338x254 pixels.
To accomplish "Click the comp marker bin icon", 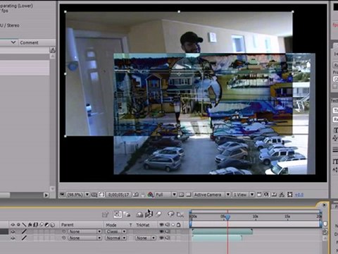I will coord(325,224).
